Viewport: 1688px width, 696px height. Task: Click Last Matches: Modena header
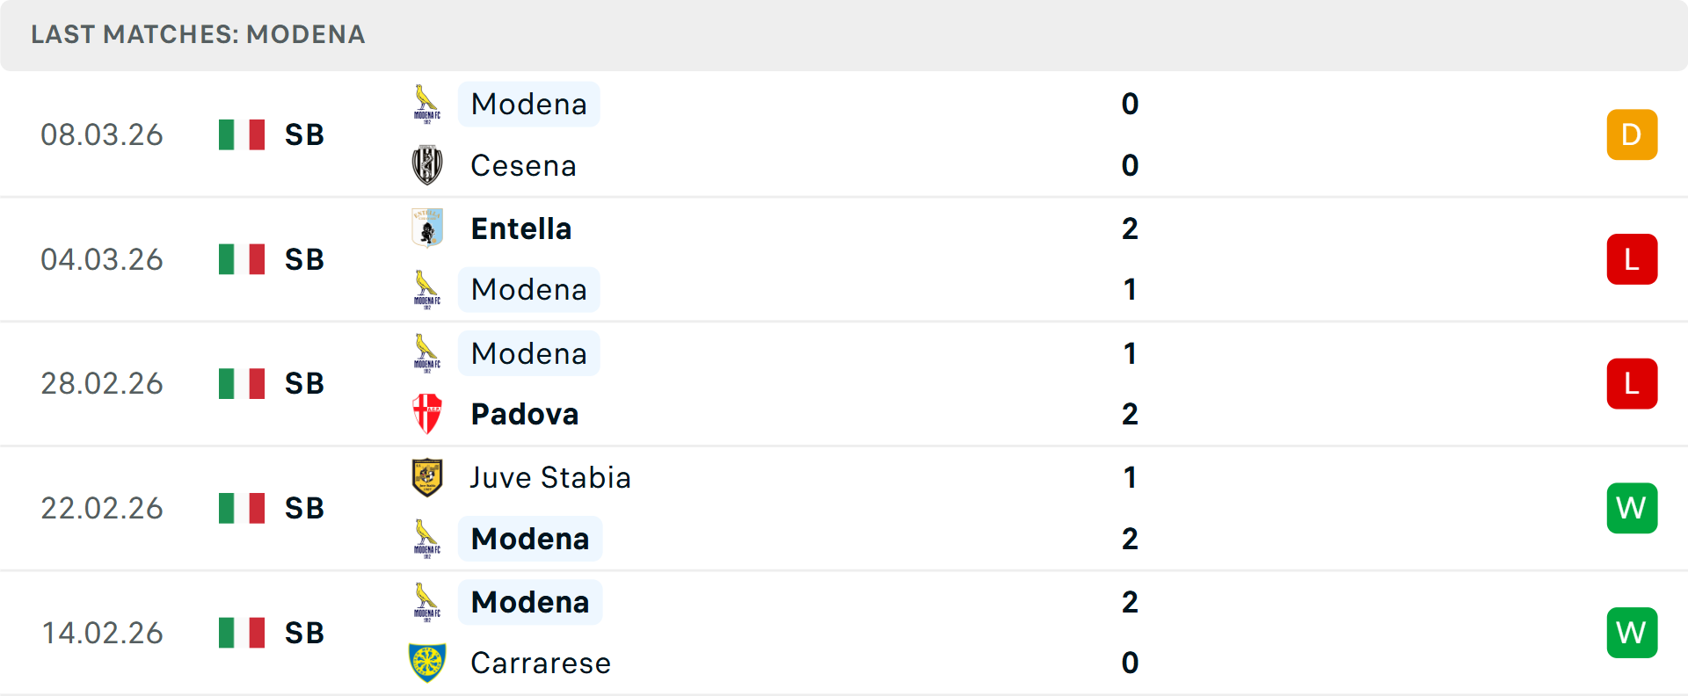click(198, 34)
